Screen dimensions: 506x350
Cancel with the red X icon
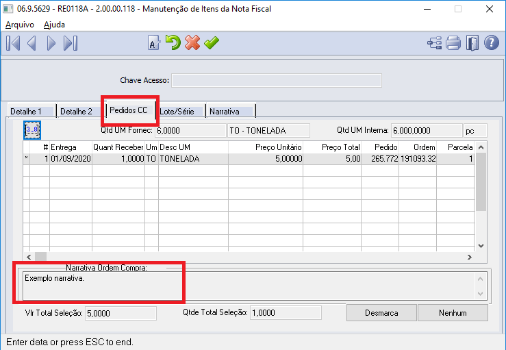[192, 42]
